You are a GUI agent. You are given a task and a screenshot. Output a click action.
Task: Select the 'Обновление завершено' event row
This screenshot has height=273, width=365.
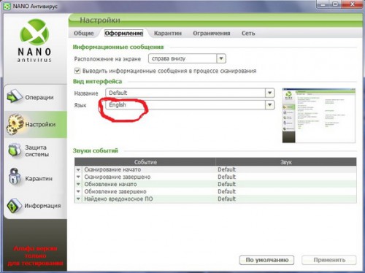point(215,191)
